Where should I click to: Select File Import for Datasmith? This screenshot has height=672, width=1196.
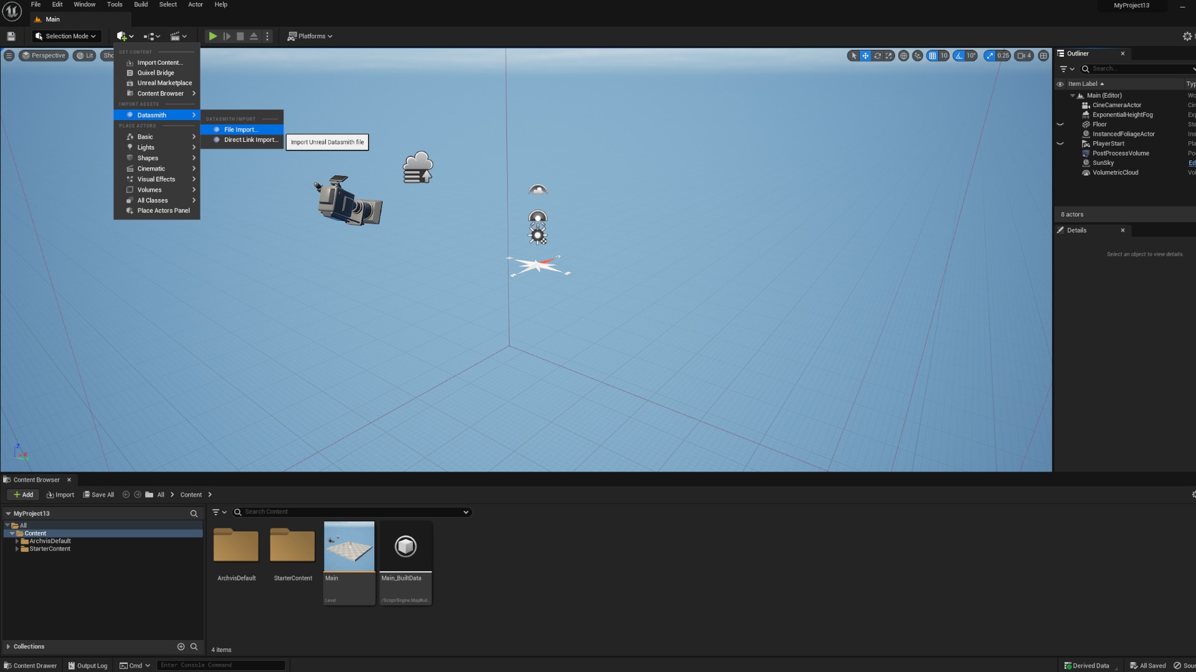240,129
